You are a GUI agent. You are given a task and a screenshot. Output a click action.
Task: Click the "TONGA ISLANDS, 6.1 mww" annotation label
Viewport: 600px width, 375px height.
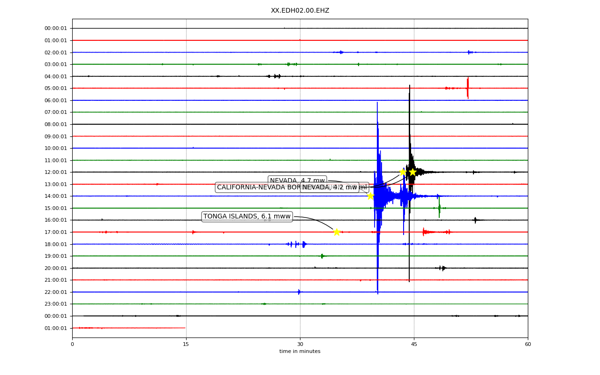pos(247,217)
